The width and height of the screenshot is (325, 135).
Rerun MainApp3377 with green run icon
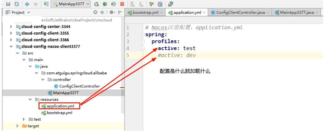pyautogui.click(x=96, y=4)
